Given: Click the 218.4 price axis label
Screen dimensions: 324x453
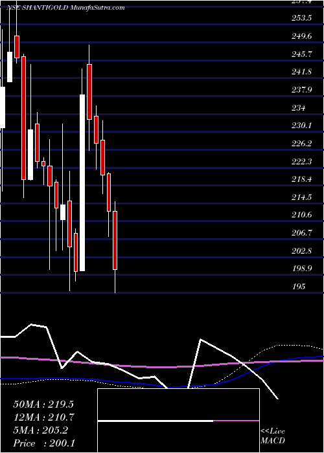Looking at the screenshot, I should click(x=302, y=179).
